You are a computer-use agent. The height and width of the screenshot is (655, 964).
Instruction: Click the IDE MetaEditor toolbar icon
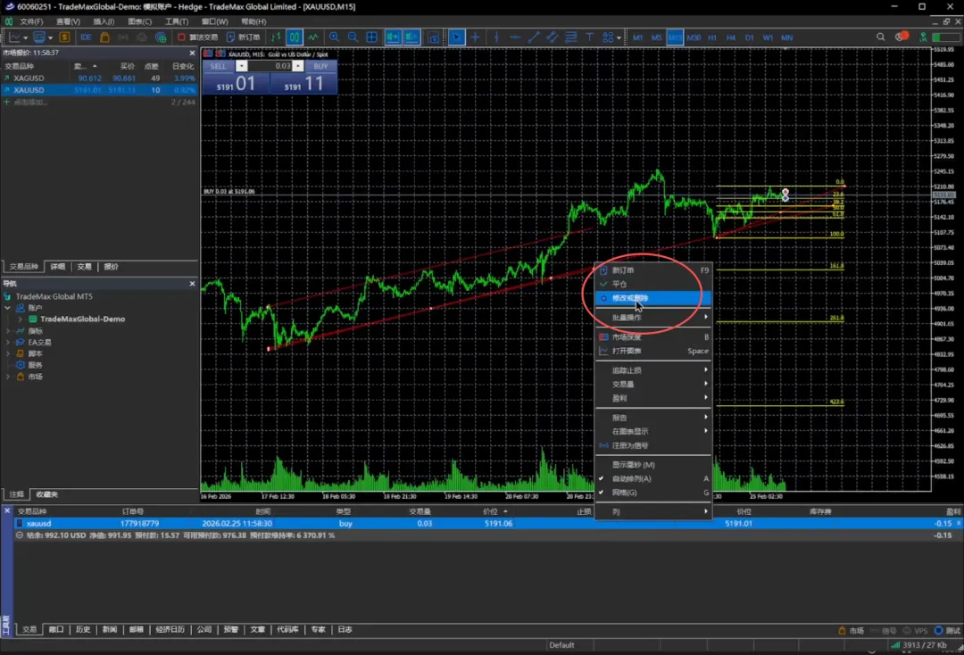86,37
